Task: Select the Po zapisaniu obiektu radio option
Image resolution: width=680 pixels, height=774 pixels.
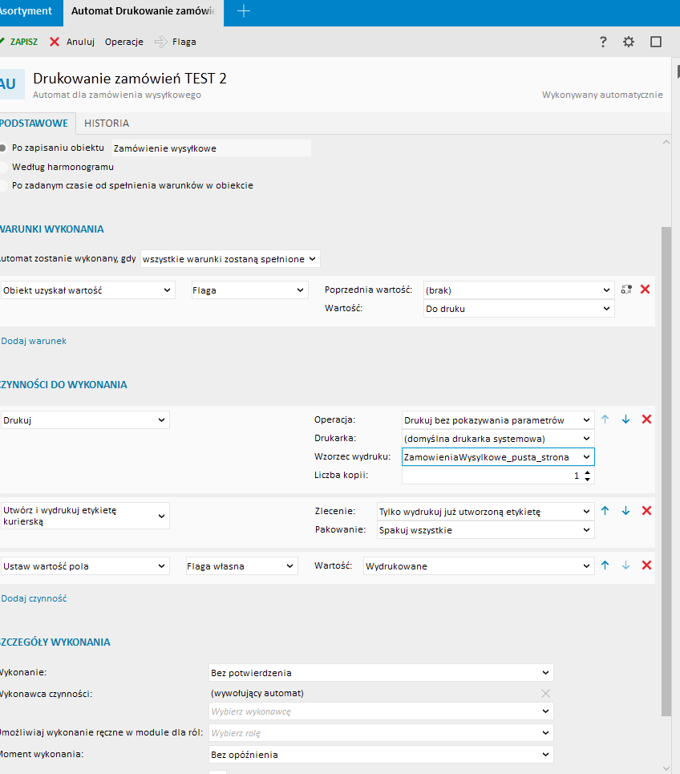Action: (x=4, y=148)
